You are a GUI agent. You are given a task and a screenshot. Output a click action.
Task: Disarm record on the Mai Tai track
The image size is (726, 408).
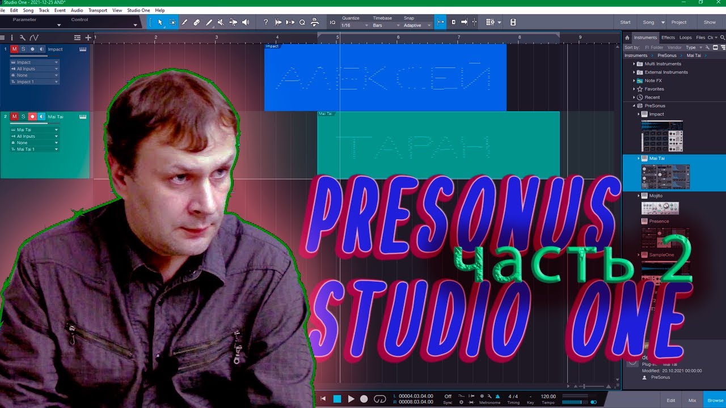click(x=32, y=117)
